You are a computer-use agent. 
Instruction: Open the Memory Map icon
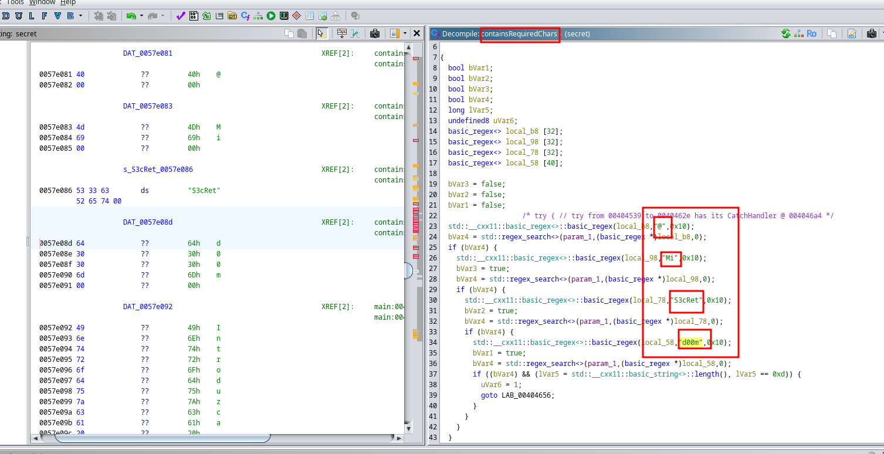[284, 16]
